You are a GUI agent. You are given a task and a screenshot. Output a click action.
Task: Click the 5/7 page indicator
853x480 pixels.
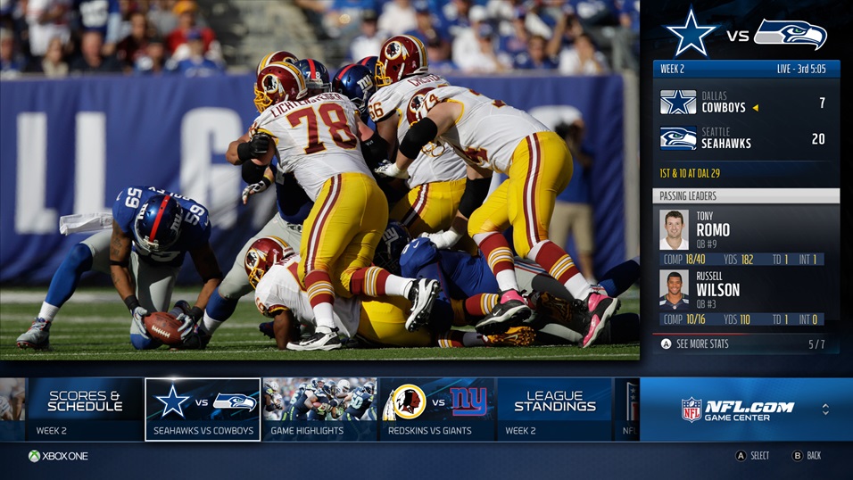tap(816, 344)
